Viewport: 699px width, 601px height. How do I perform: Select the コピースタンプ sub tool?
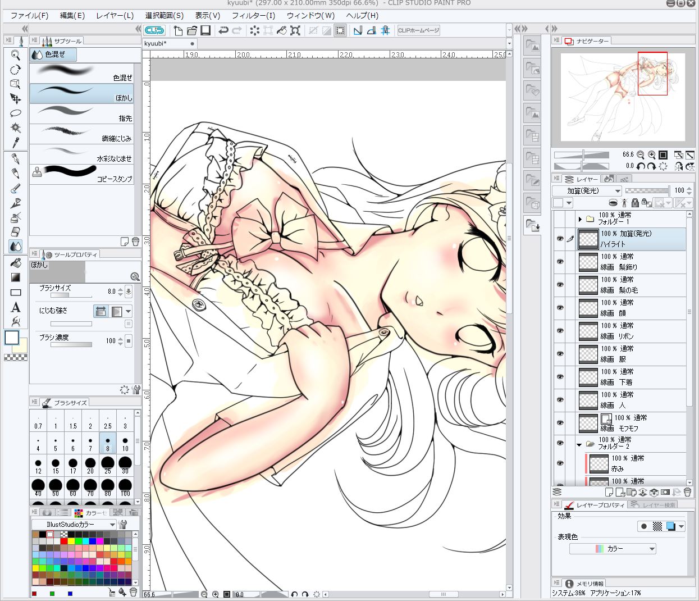coord(82,174)
